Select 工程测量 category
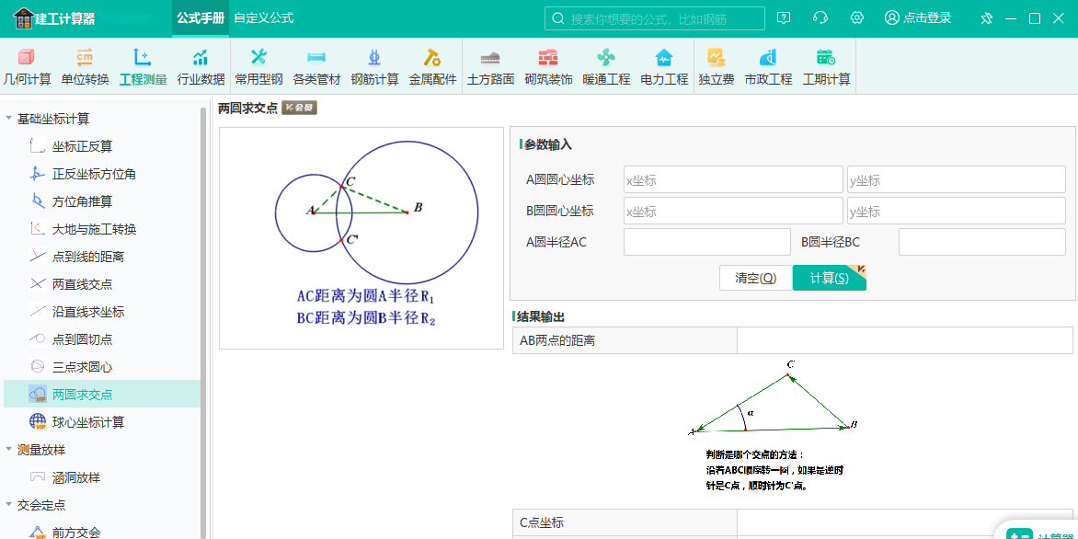Screen dimensions: 1078x539 143,67
